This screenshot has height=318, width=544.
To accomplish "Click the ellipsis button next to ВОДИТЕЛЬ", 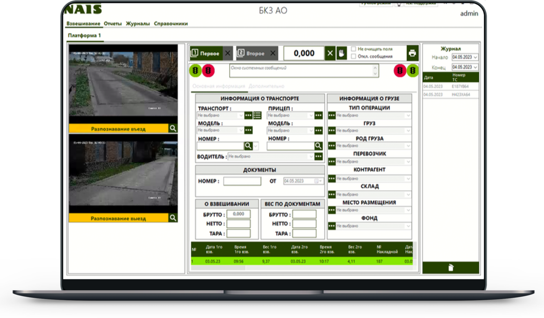I will coord(319,157).
